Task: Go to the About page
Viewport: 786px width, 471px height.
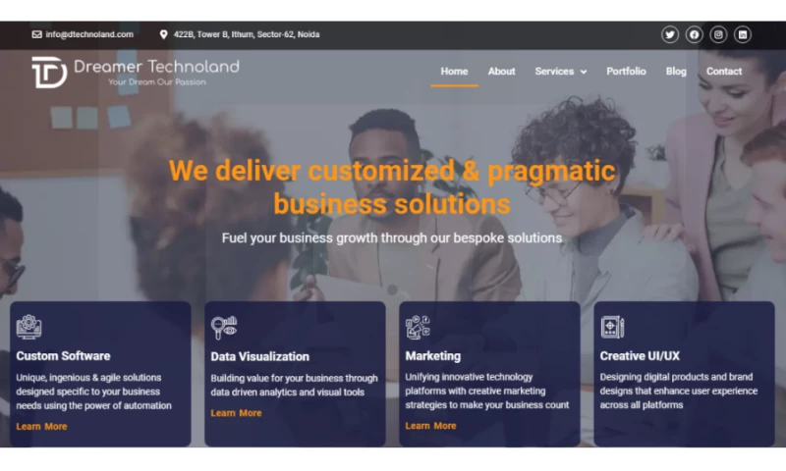Action: point(501,71)
